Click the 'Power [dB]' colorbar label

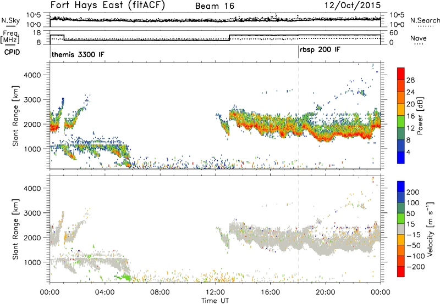(x=420, y=116)
